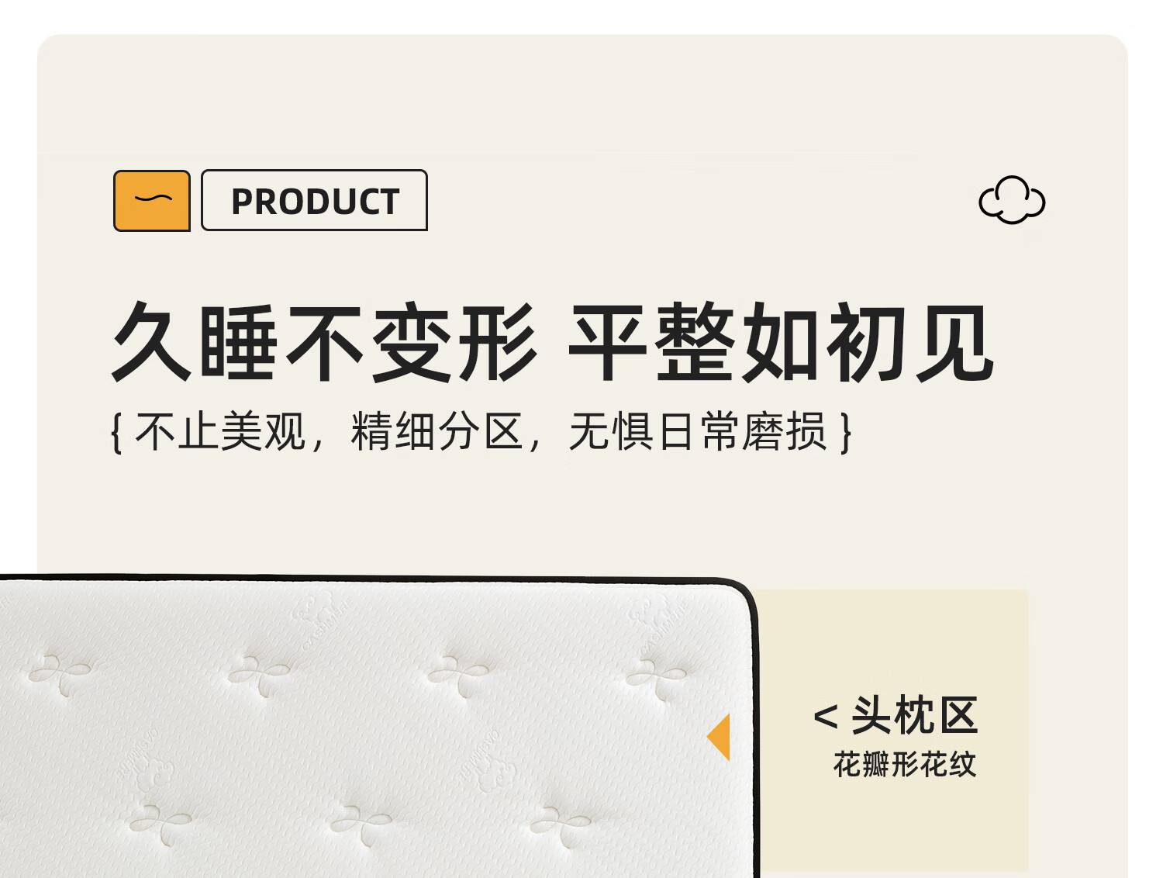The height and width of the screenshot is (878, 1163).
Task: Click the closing curly brace after 磨损
Action: point(846,433)
